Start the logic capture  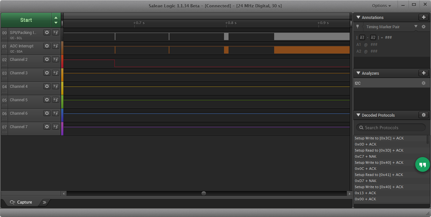(26, 20)
